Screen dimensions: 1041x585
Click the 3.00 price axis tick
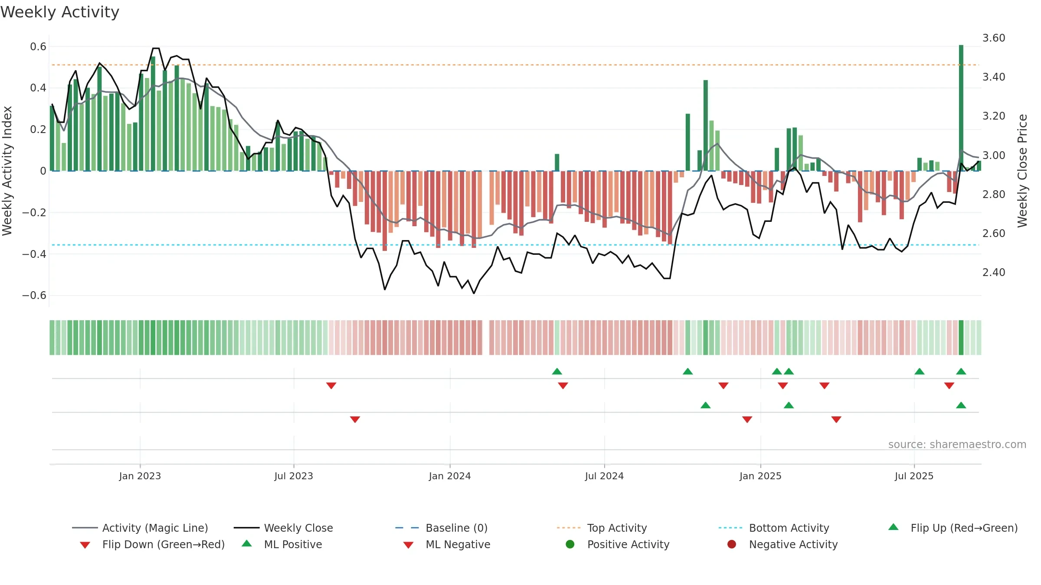pos(994,155)
